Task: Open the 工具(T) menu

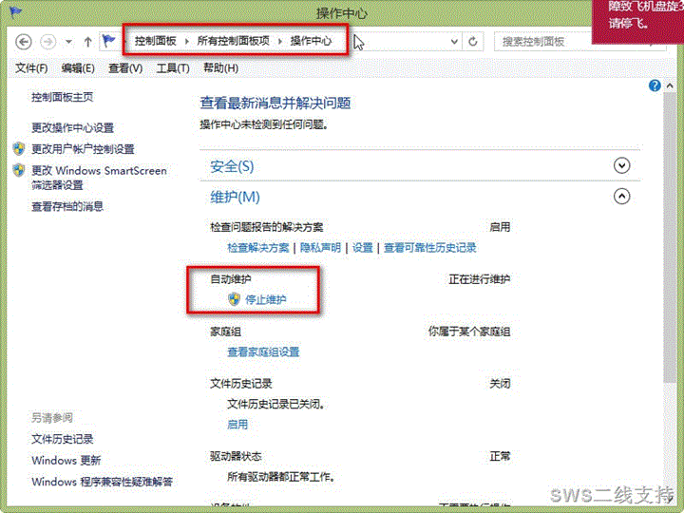Action: pyautogui.click(x=172, y=68)
